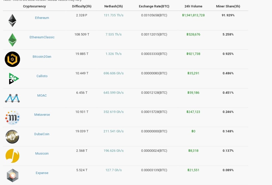This screenshot has width=272, height=185.
Task: Open the Expanse coin link
Action: (x=42, y=173)
